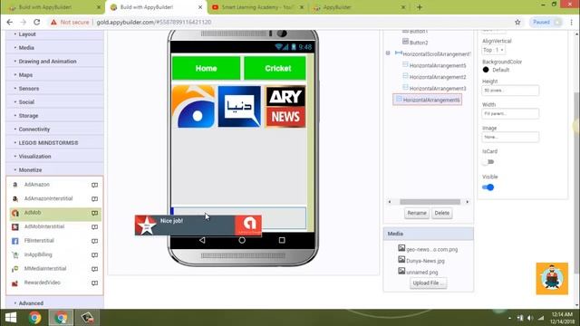
Task: Open help for AdMobInterstitial component
Action: pyautogui.click(x=94, y=227)
